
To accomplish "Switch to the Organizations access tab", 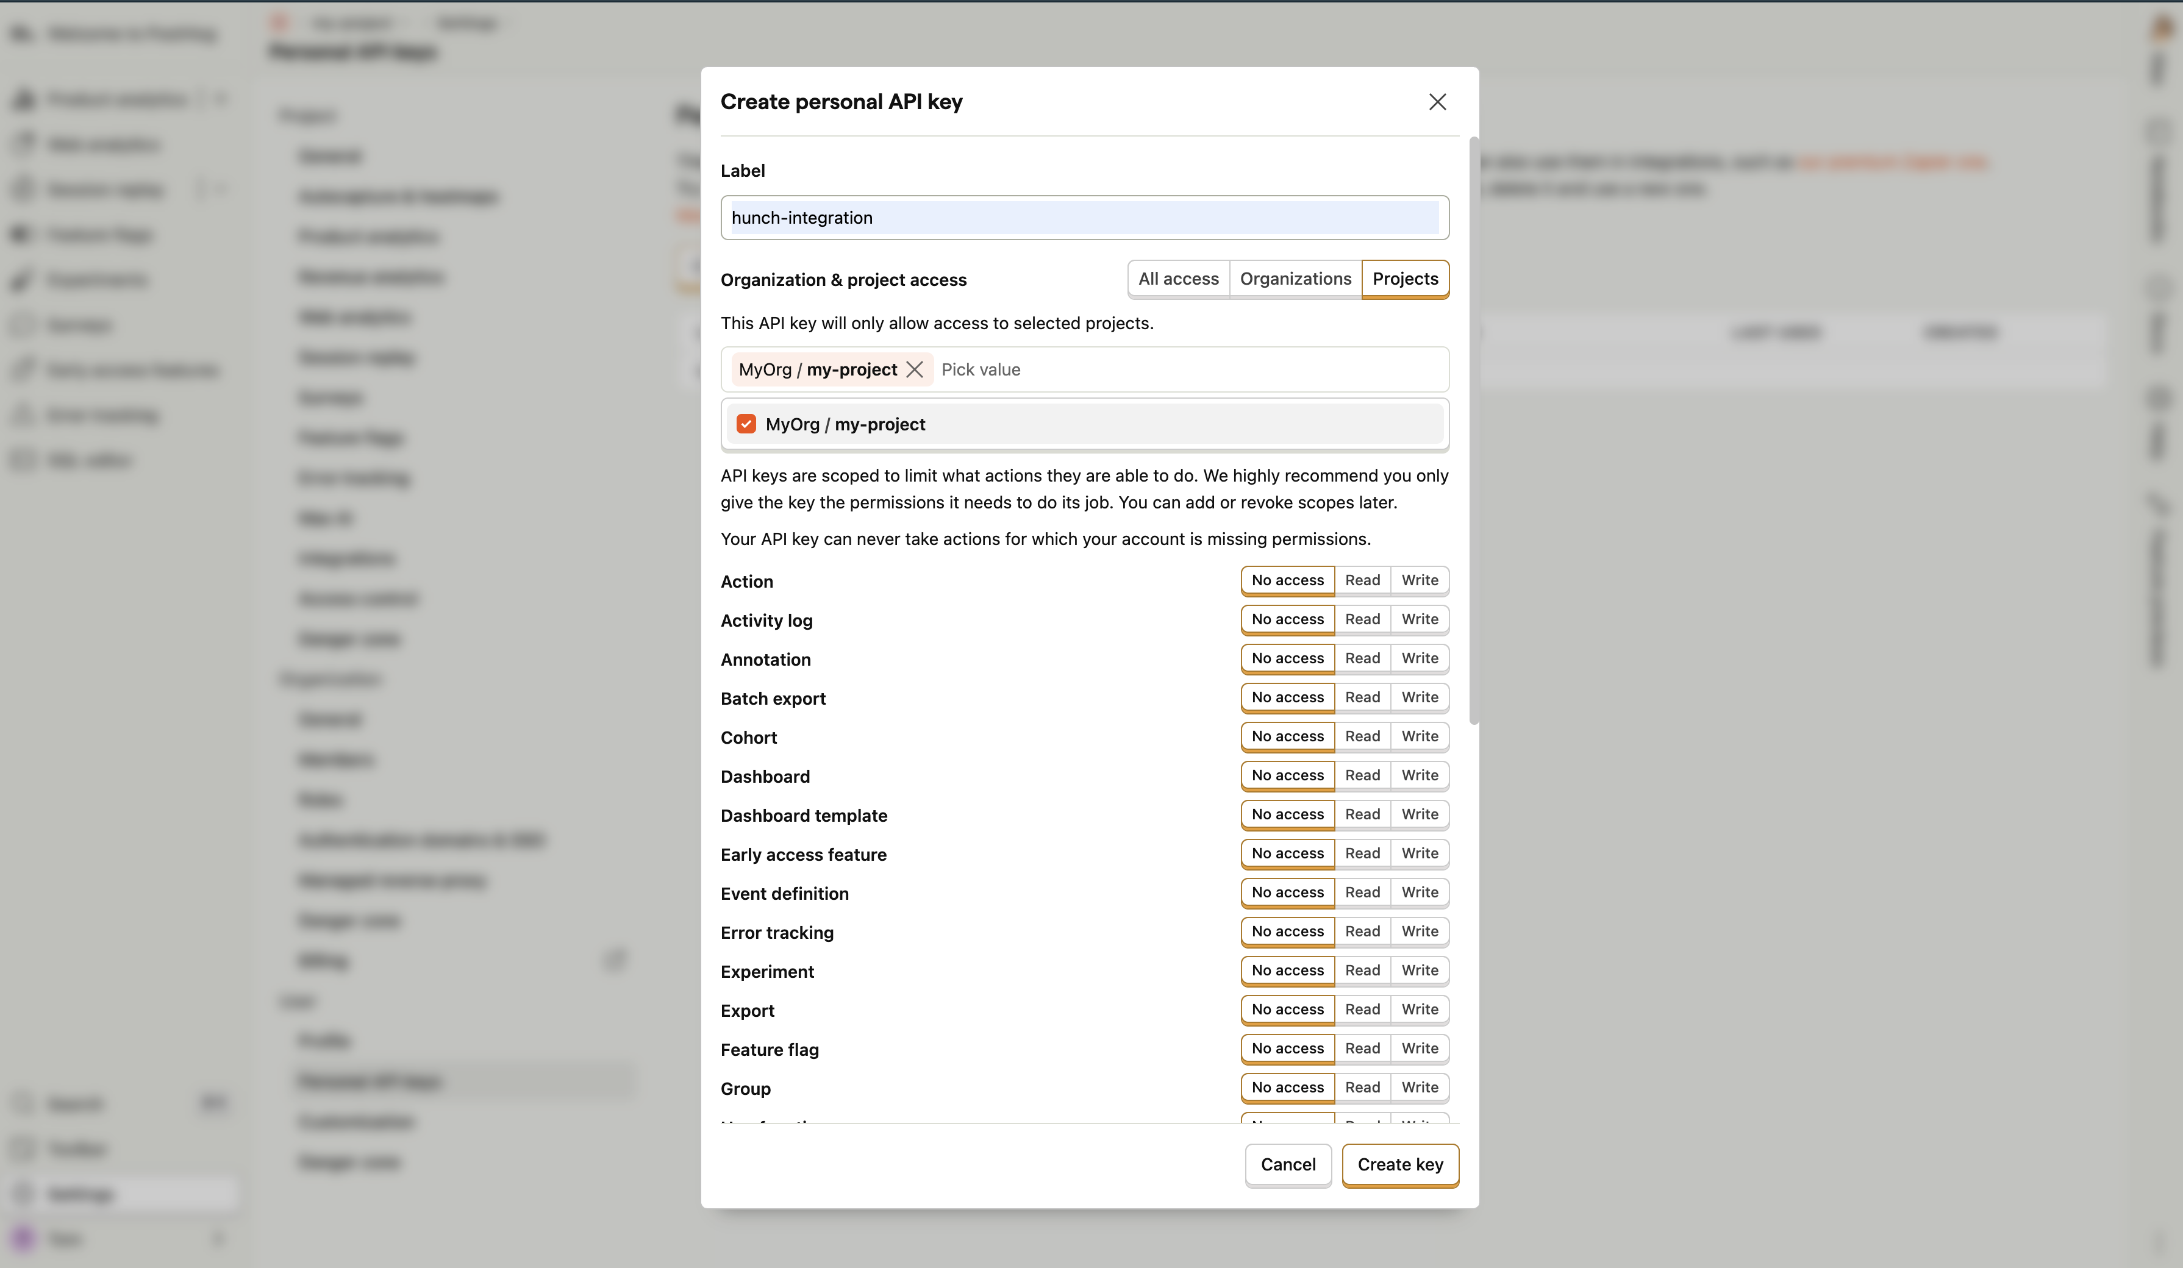I will click(1295, 278).
